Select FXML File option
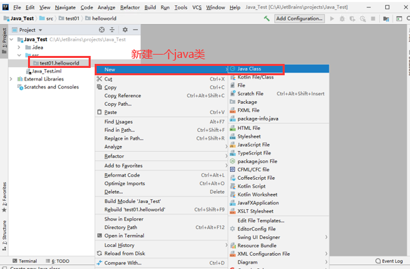Viewport: 410px width, 269px height. 279,111
